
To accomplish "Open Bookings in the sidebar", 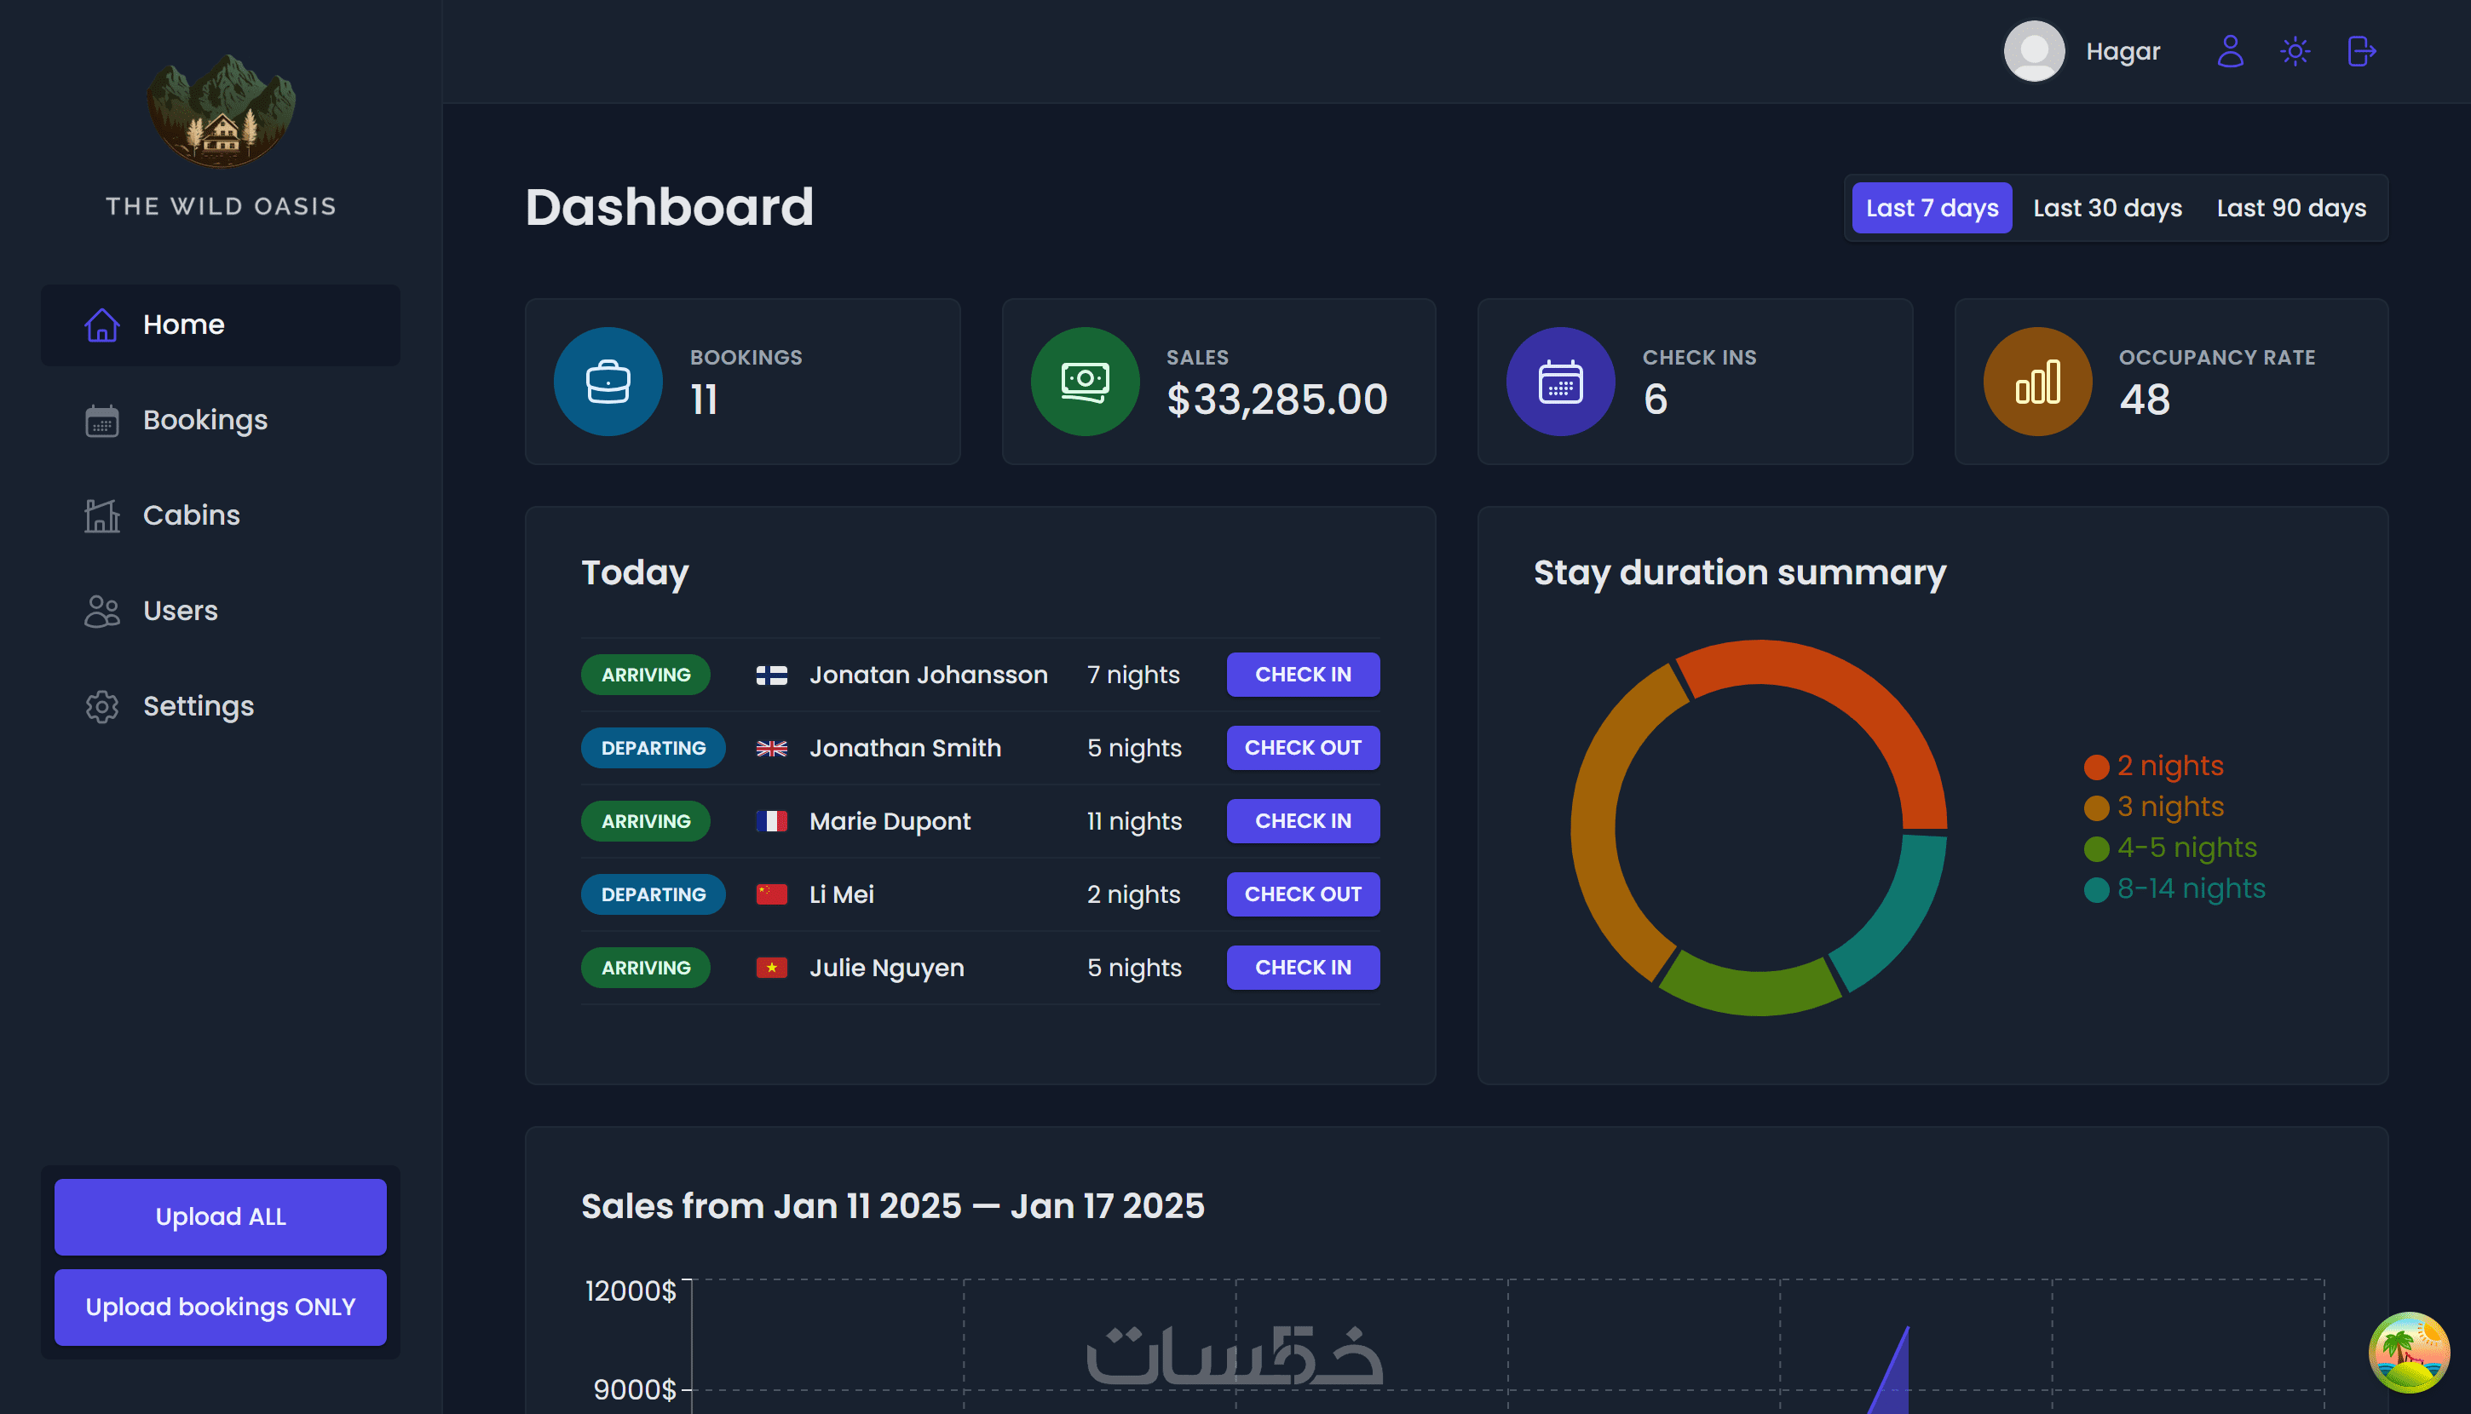I will tap(205, 420).
